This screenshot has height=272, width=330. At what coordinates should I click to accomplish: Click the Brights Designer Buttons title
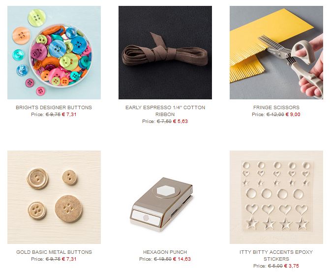coord(54,107)
